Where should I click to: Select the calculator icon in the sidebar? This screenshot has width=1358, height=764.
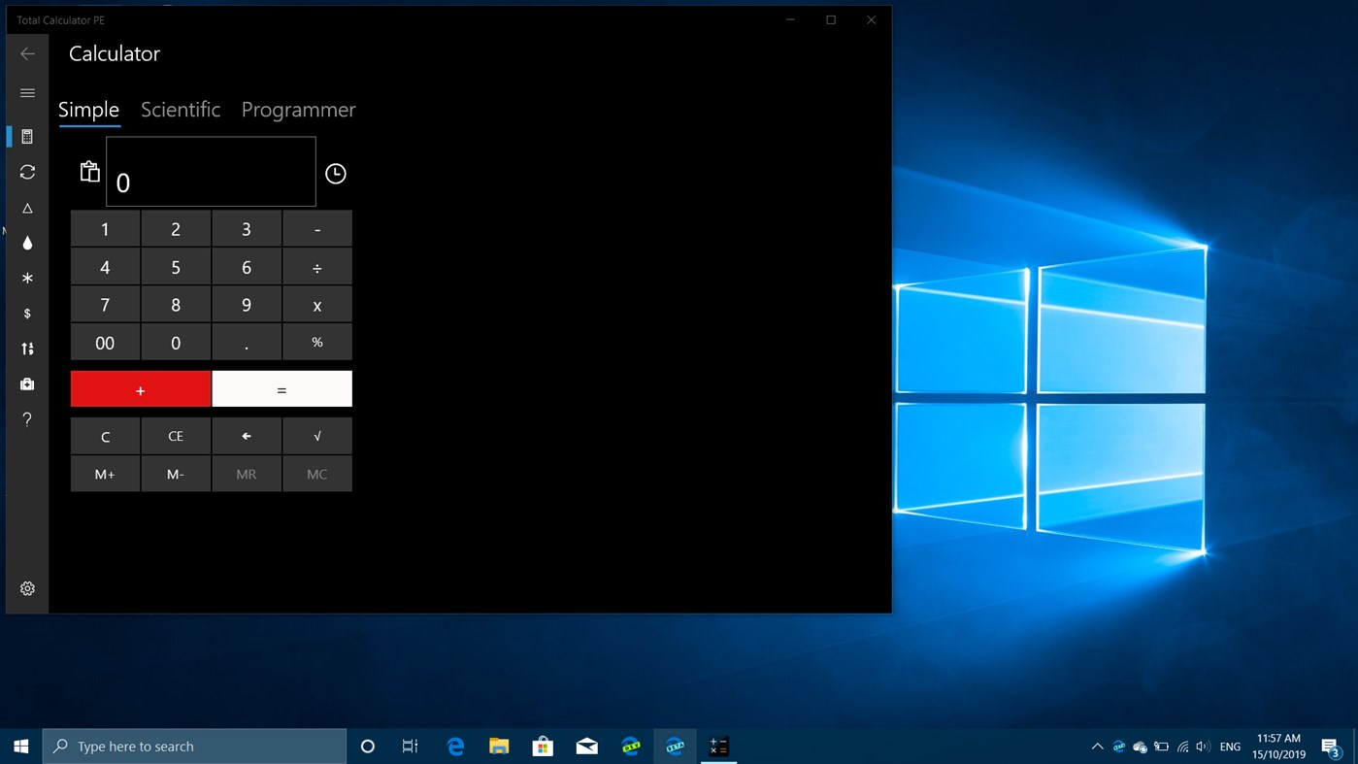(26, 136)
